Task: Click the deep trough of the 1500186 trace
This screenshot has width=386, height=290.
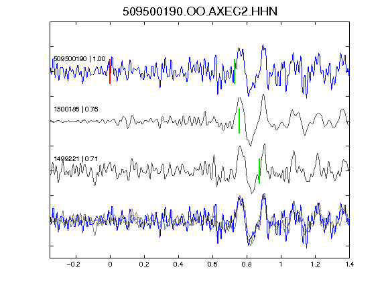Action: (251, 145)
